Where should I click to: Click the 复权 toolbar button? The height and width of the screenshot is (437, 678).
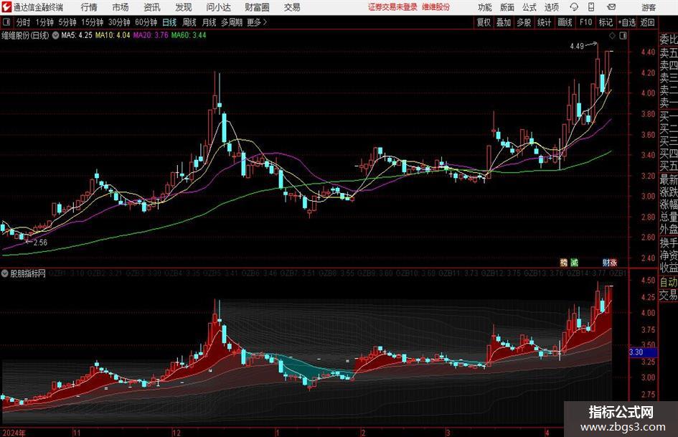(x=483, y=22)
